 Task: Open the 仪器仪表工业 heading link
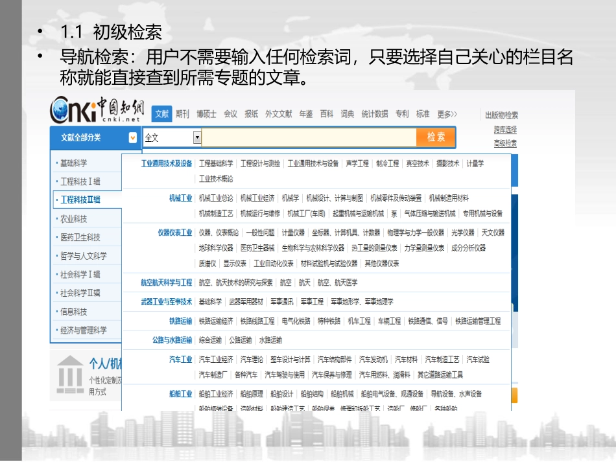175,233
